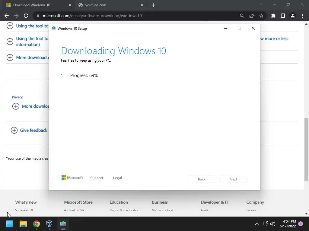This screenshot has width=309, height=231.
Task: Click the Microsoft logo in setup
Action: tap(72, 178)
